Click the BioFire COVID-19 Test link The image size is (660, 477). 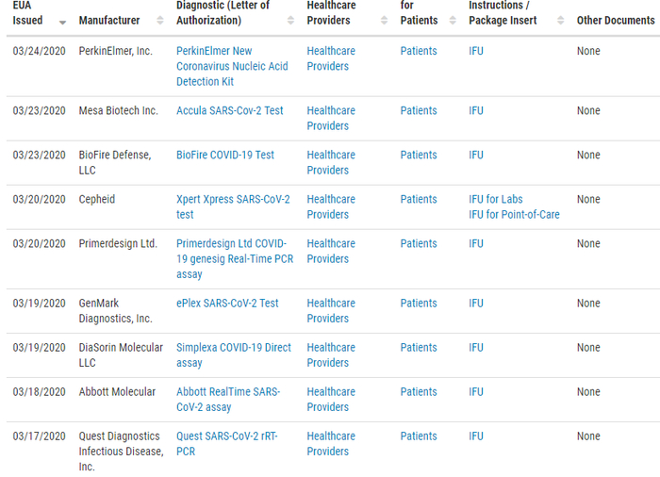225,155
